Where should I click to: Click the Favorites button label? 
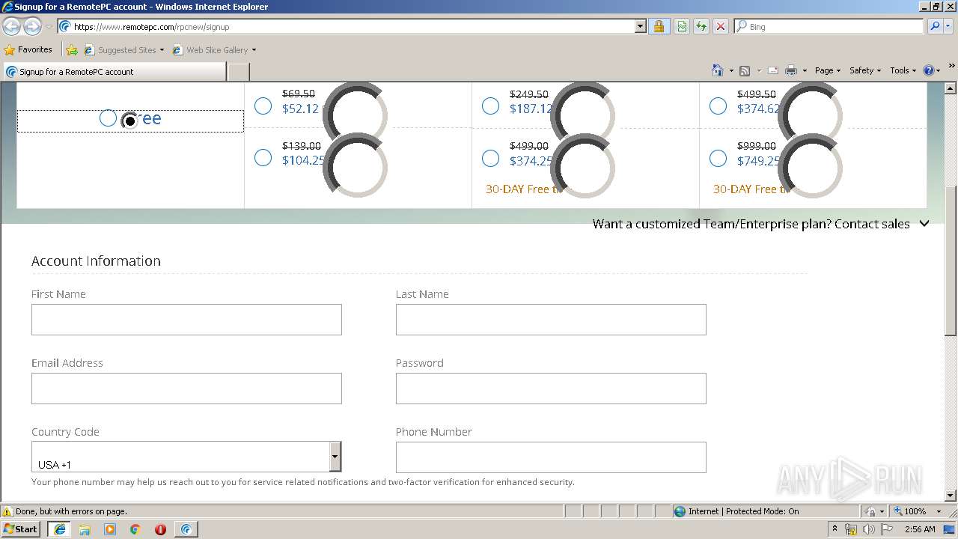point(35,49)
